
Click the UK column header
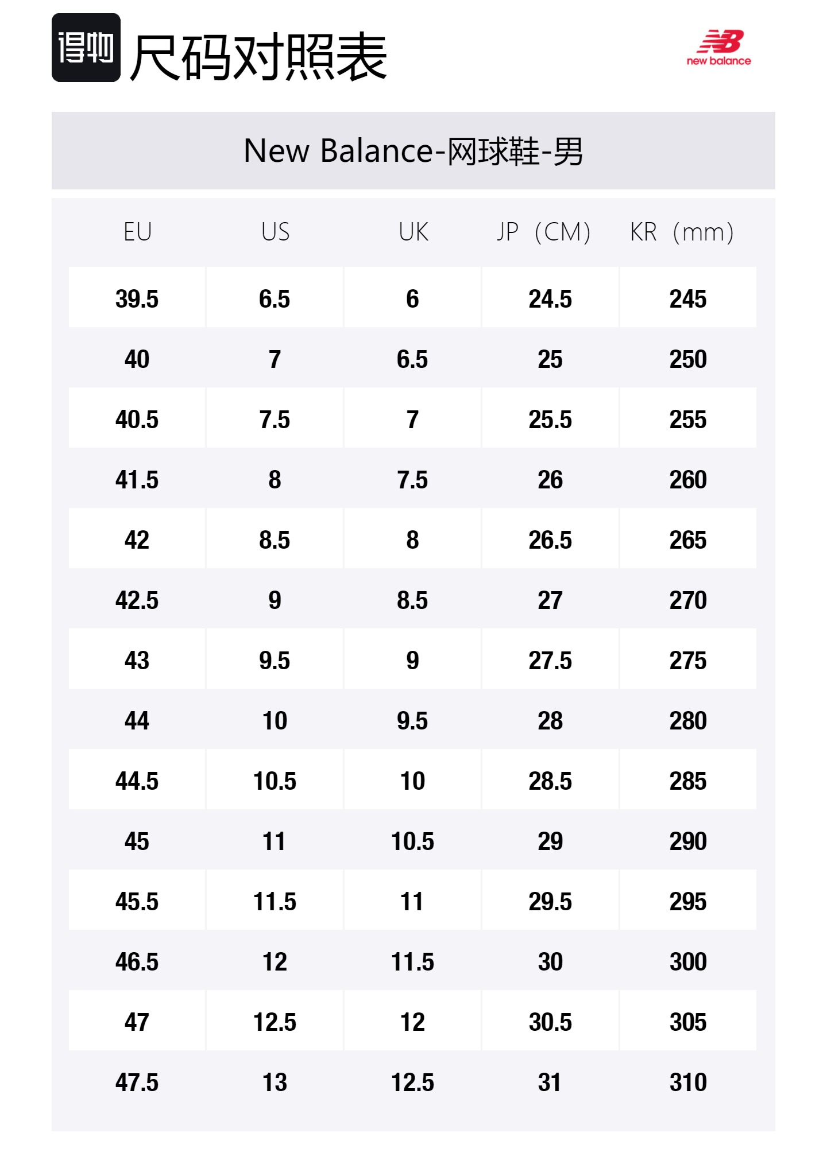413,232
